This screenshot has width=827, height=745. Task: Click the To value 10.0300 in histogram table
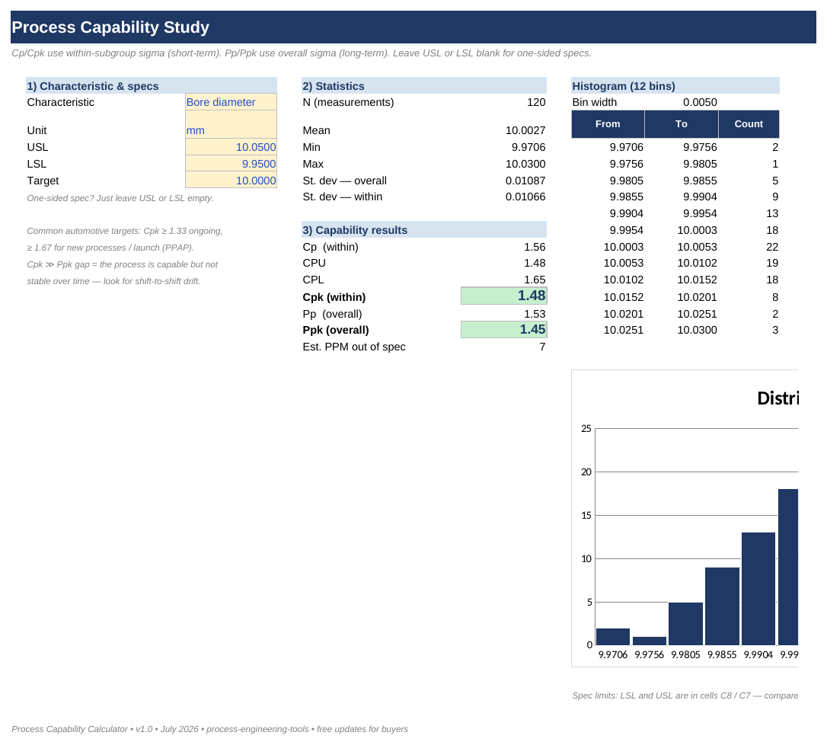698,330
